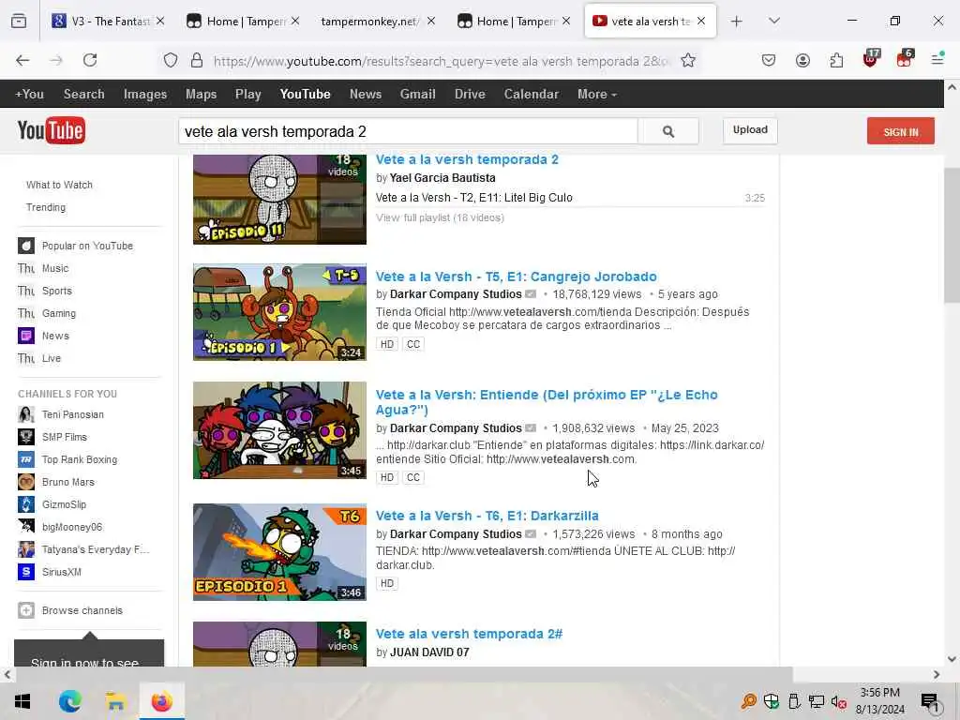The width and height of the screenshot is (960, 720).
Task: Close the vete ala versh tab
Action: click(701, 22)
